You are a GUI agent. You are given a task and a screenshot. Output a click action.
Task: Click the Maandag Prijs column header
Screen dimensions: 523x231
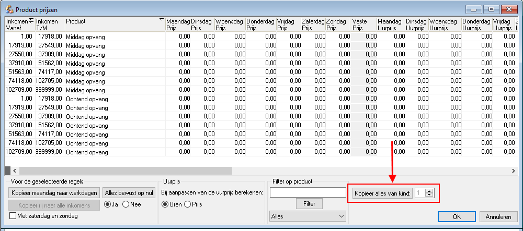tap(177, 25)
